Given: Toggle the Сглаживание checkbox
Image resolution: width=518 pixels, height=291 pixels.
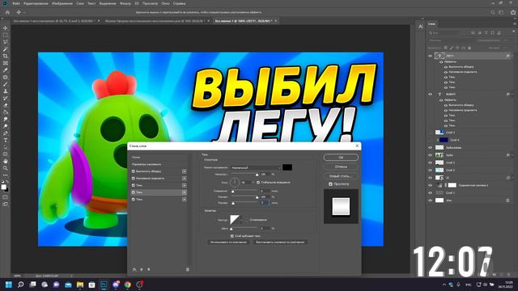Looking at the screenshot, I should pos(247,220).
